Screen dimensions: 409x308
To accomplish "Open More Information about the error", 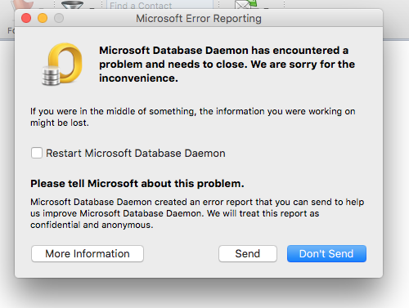I will (88, 253).
